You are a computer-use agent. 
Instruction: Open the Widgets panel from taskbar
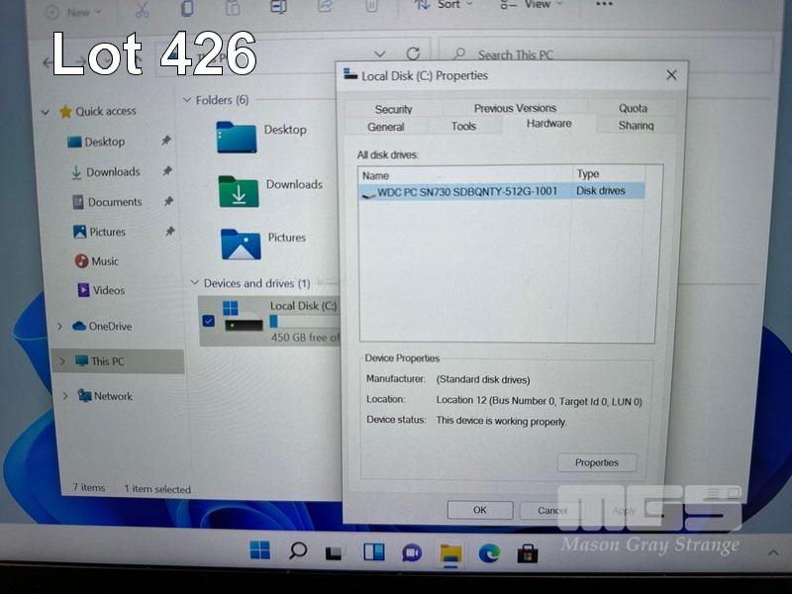[x=374, y=552]
